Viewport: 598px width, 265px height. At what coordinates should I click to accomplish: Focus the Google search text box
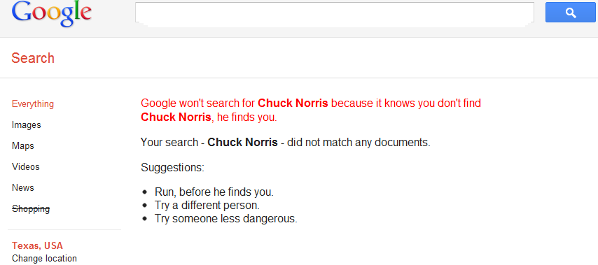pyautogui.click(x=335, y=14)
